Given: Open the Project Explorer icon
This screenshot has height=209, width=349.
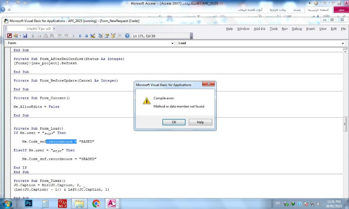Looking at the screenshot, I should 101,36.
